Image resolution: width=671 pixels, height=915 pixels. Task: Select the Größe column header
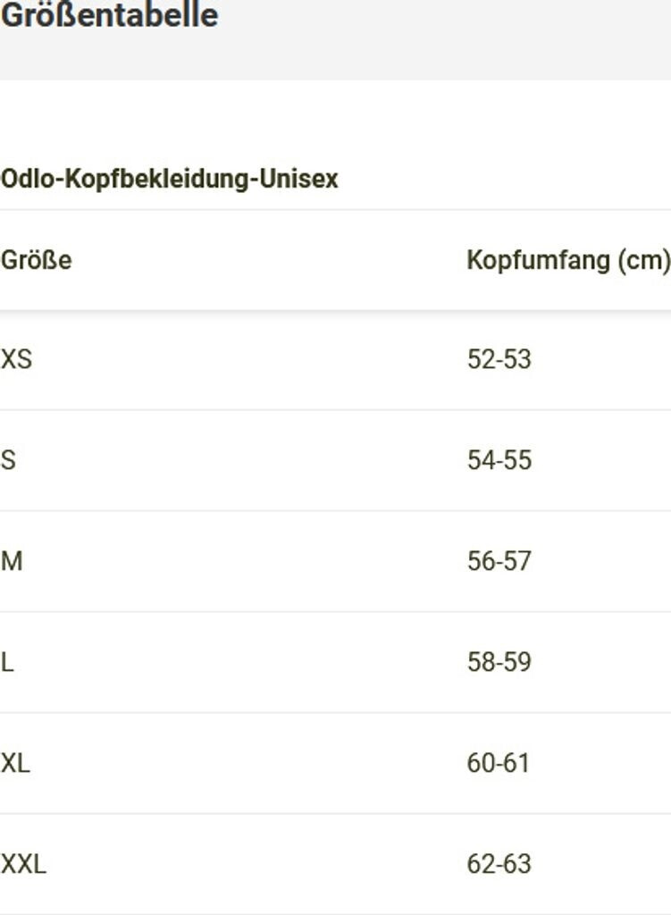(x=37, y=260)
